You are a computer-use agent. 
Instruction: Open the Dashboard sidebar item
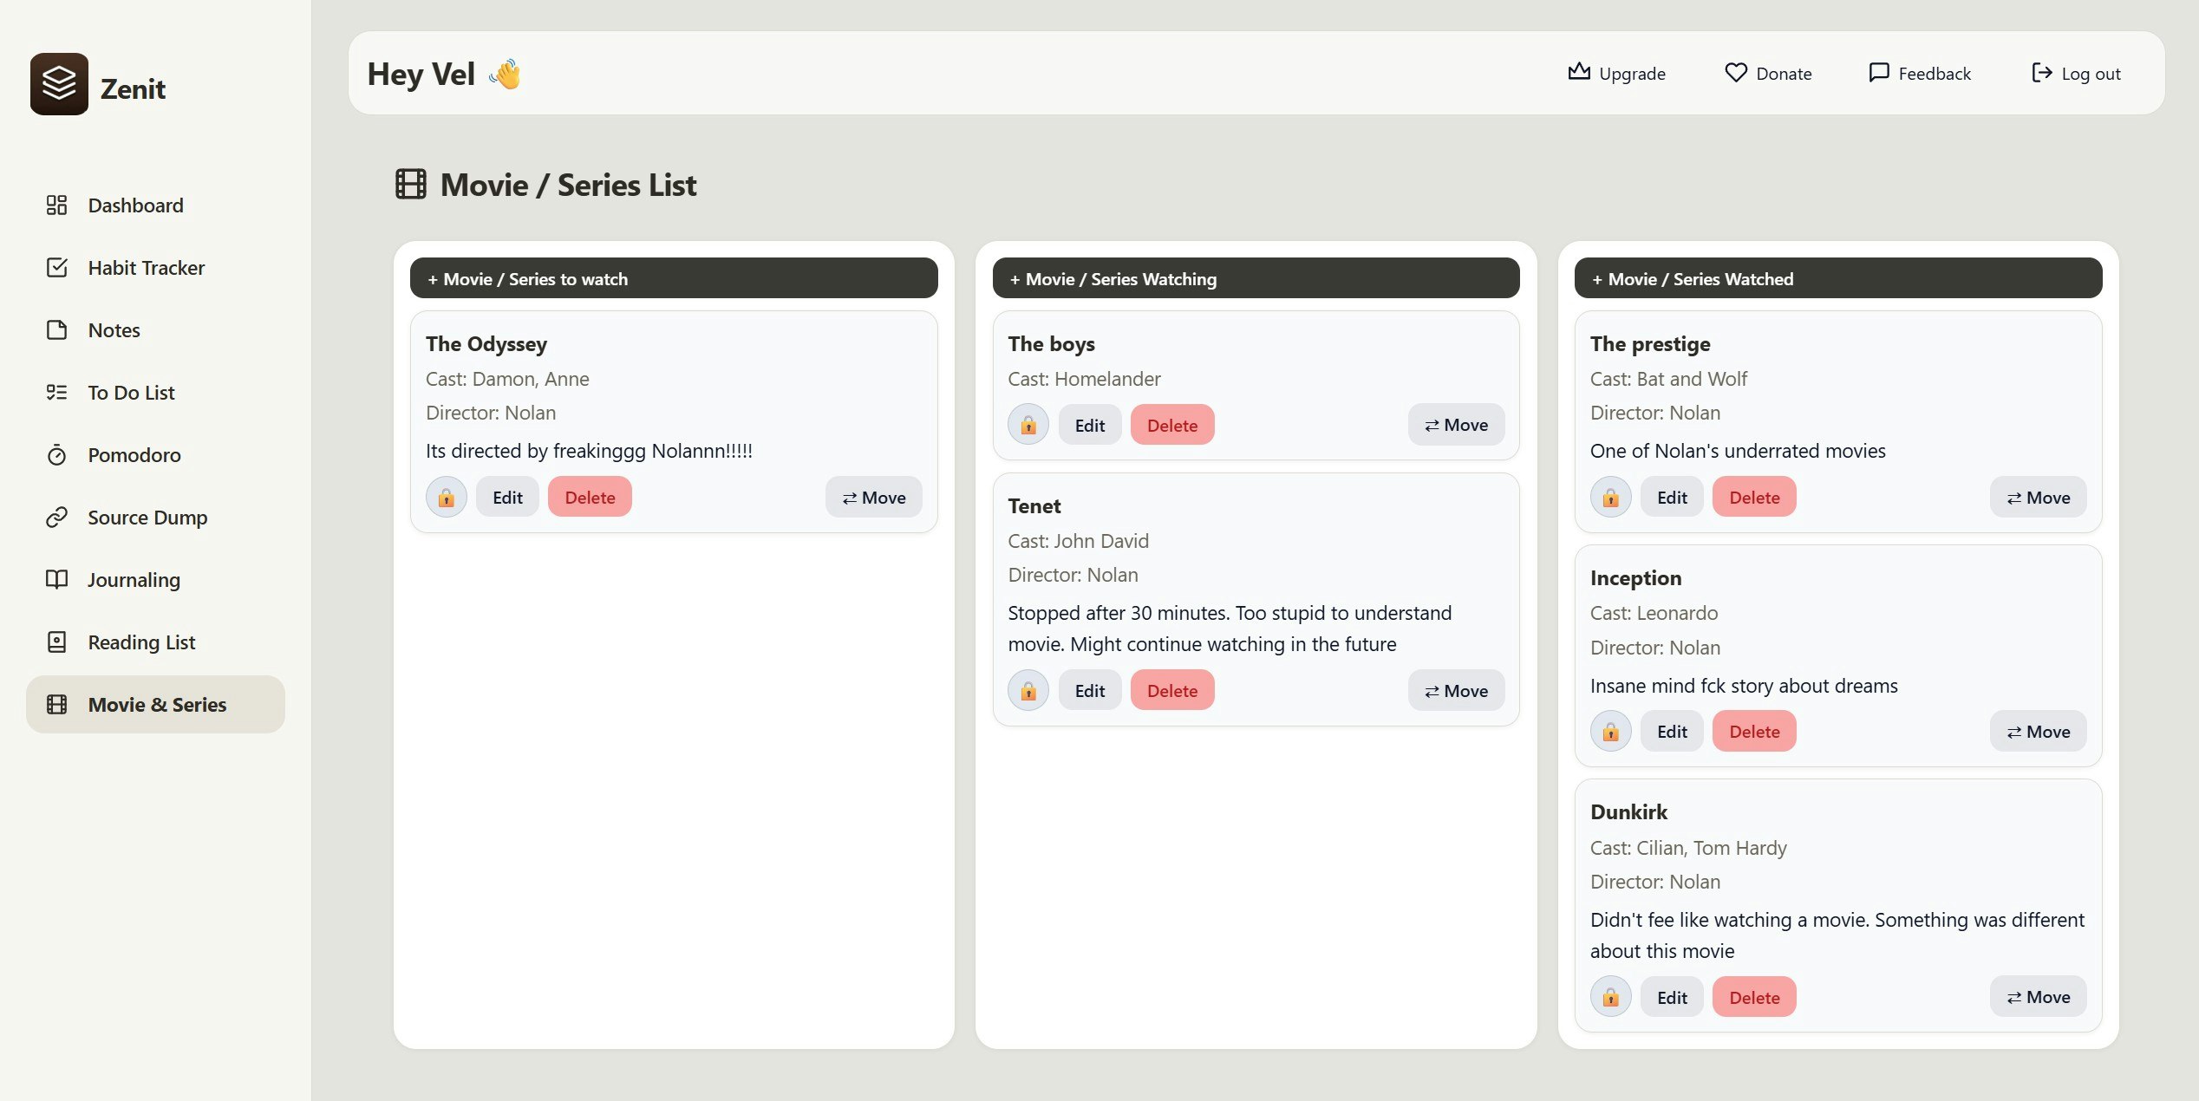[x=135, y=205]
